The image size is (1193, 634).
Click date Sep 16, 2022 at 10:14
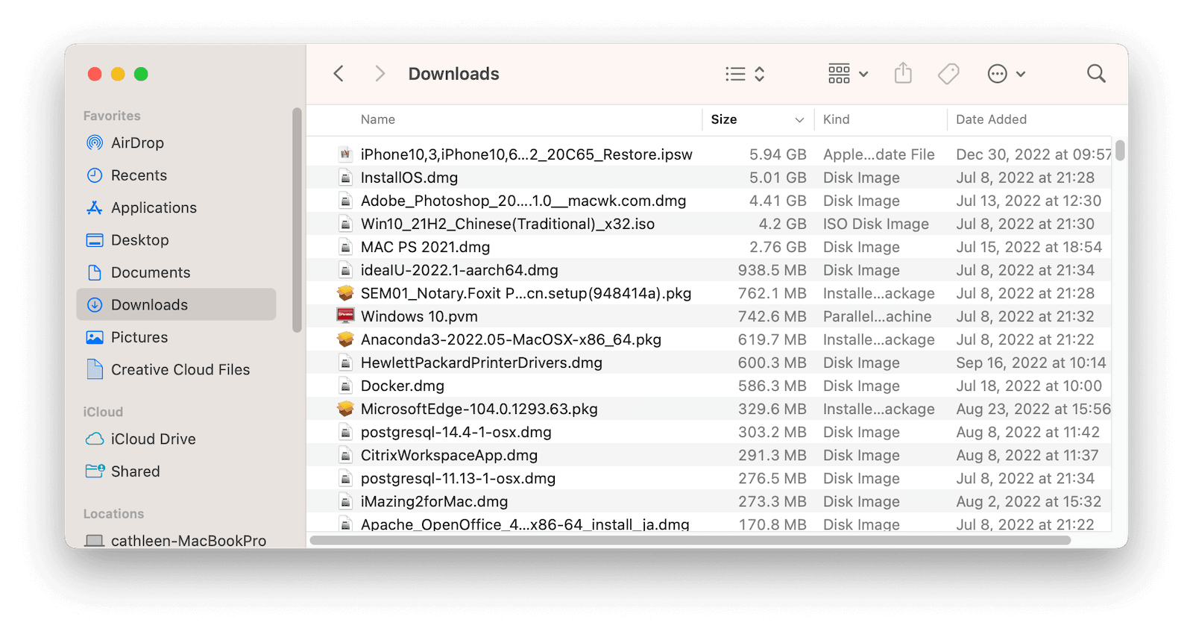coord(1030,362)
